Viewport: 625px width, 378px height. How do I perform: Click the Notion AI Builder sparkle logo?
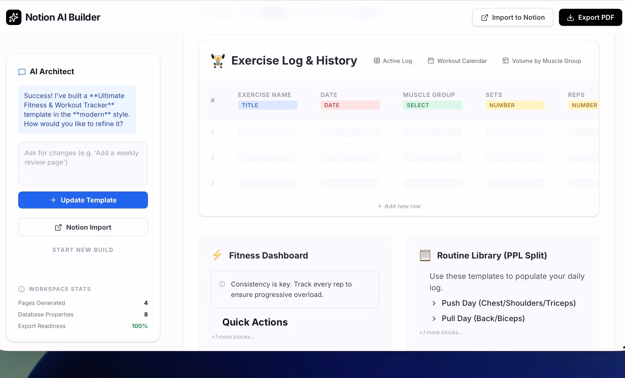tap(14, 17)
